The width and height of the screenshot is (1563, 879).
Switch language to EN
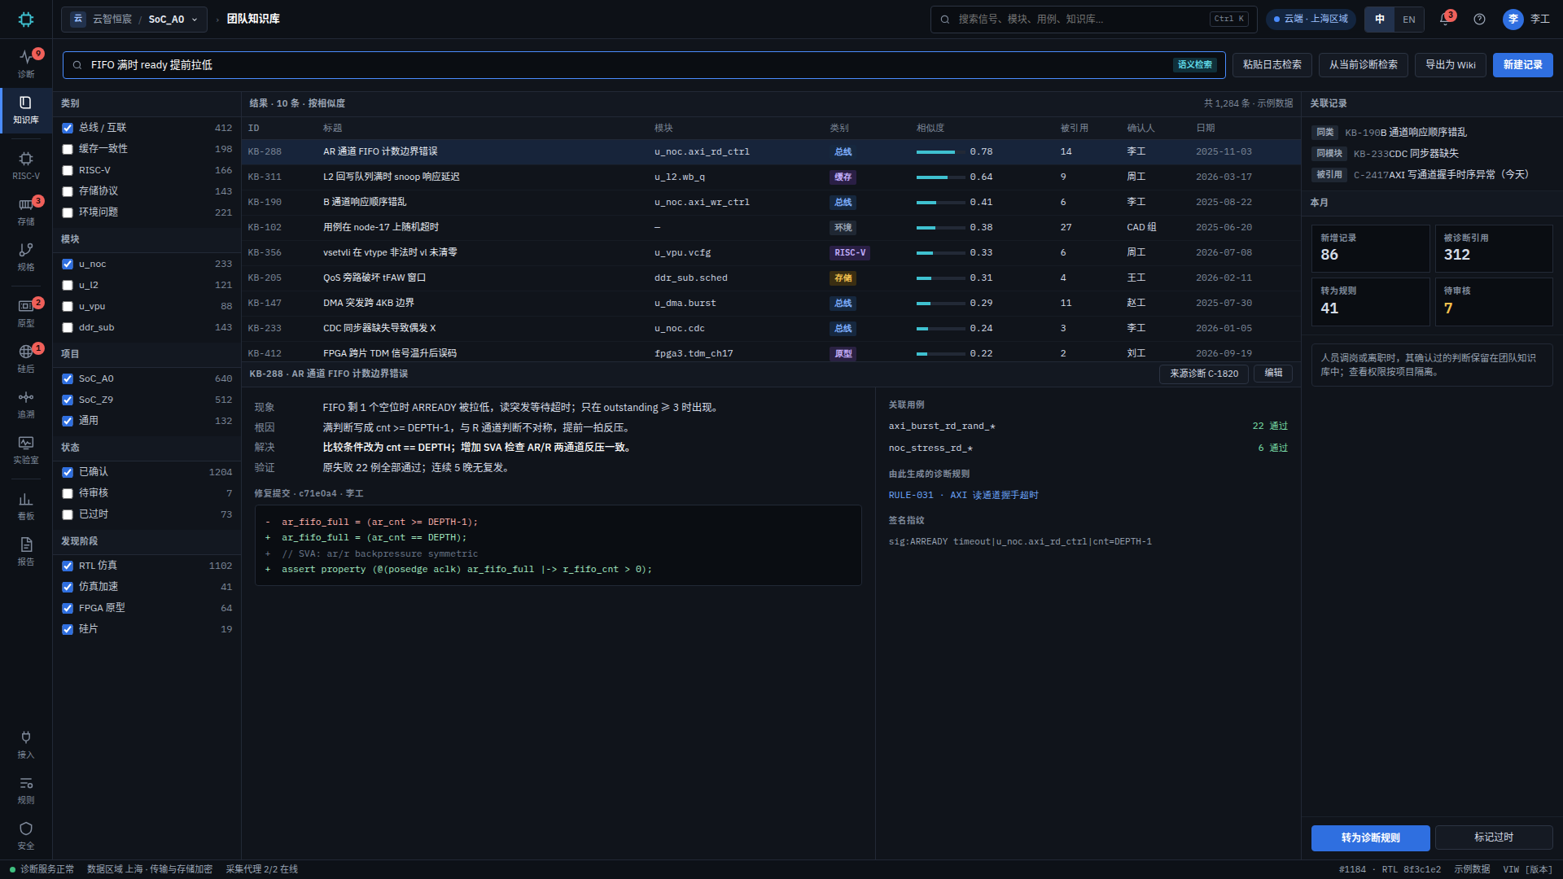[1408, 19]
